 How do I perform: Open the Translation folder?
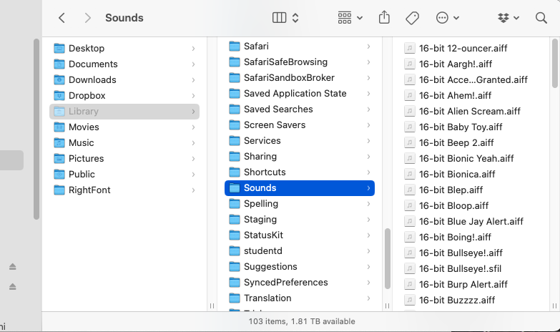coord(300,298)
